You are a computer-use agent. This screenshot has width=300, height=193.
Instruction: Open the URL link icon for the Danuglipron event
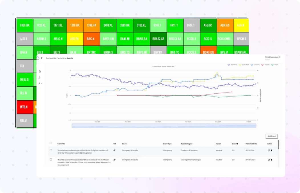(114, 150)
